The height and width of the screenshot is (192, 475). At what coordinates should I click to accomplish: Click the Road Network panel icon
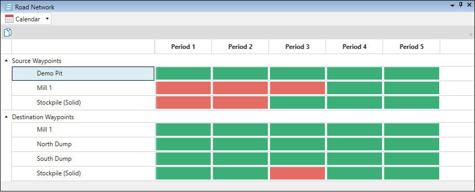[9, 7]
